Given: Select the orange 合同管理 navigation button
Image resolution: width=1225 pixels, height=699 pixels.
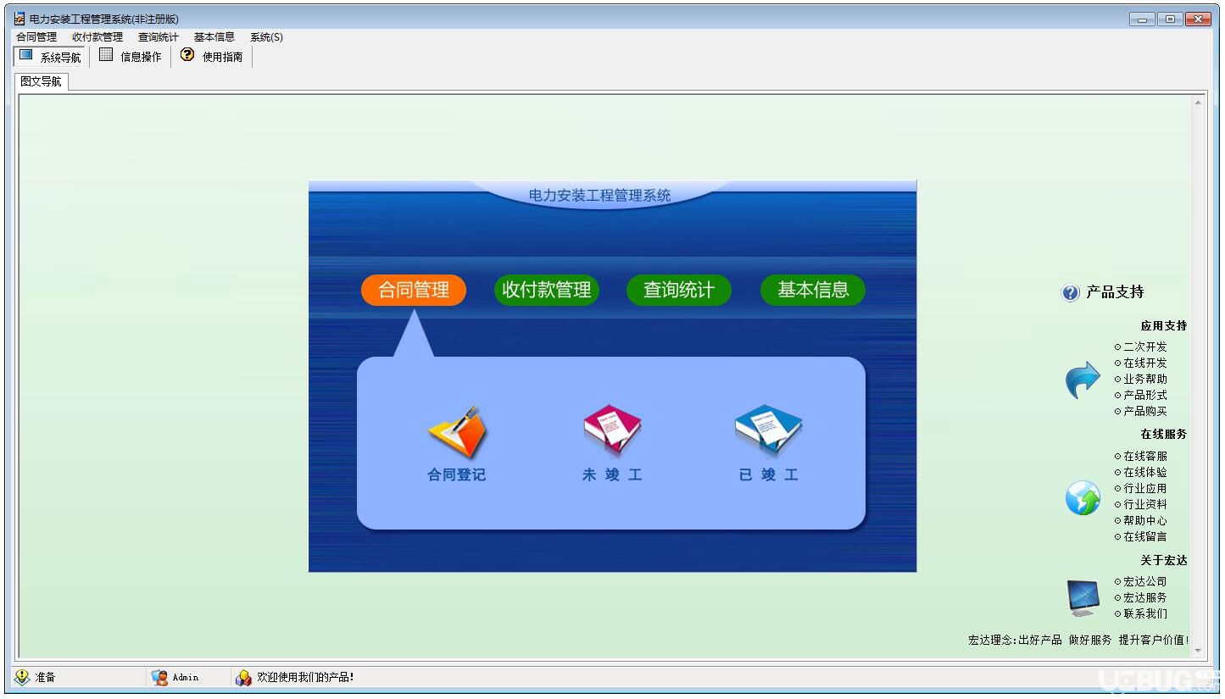Looking at the screenshot, I should 414,290.
